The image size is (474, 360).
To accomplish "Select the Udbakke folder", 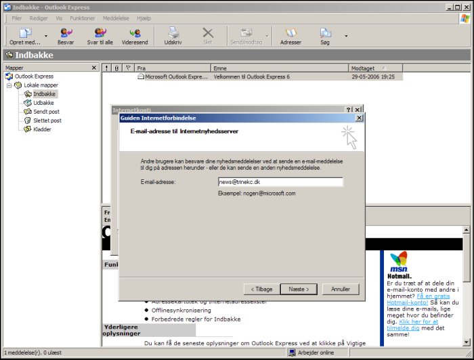I will tap(43, 103).
